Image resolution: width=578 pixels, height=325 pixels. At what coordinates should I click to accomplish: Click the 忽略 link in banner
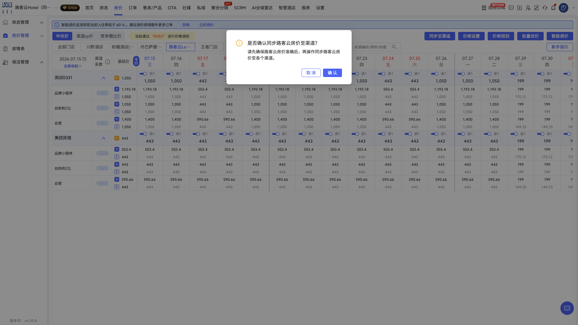(186, 25)
